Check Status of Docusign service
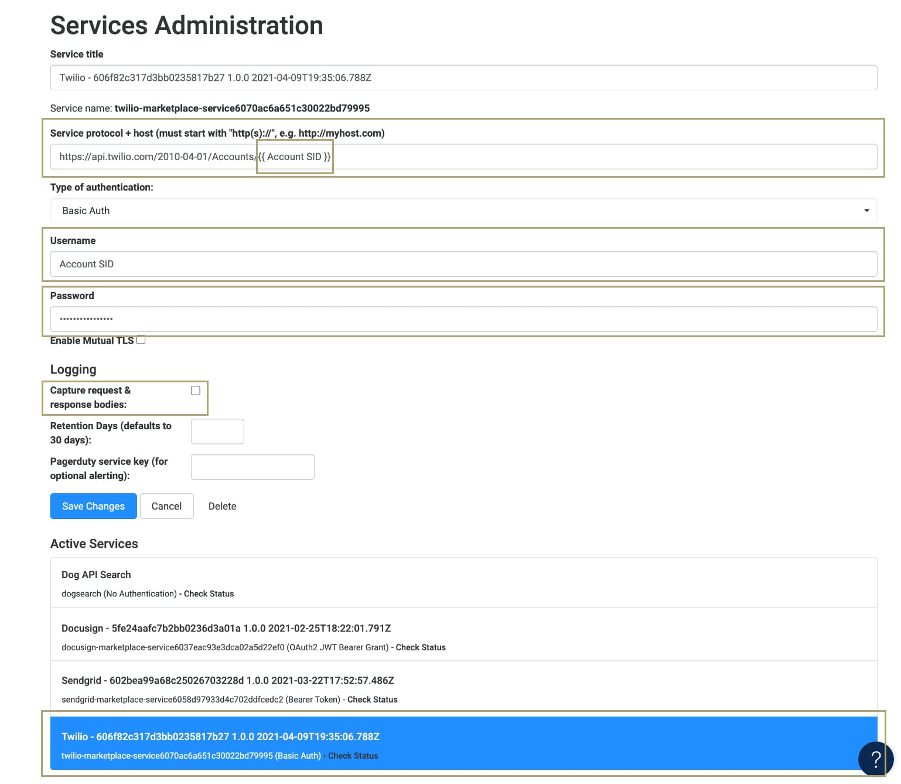This screenshot has height=784, width=901. (421, 647)
